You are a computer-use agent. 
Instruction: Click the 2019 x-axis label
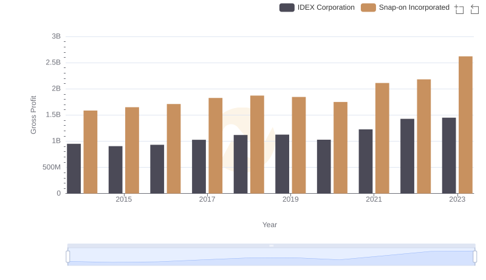290,199
